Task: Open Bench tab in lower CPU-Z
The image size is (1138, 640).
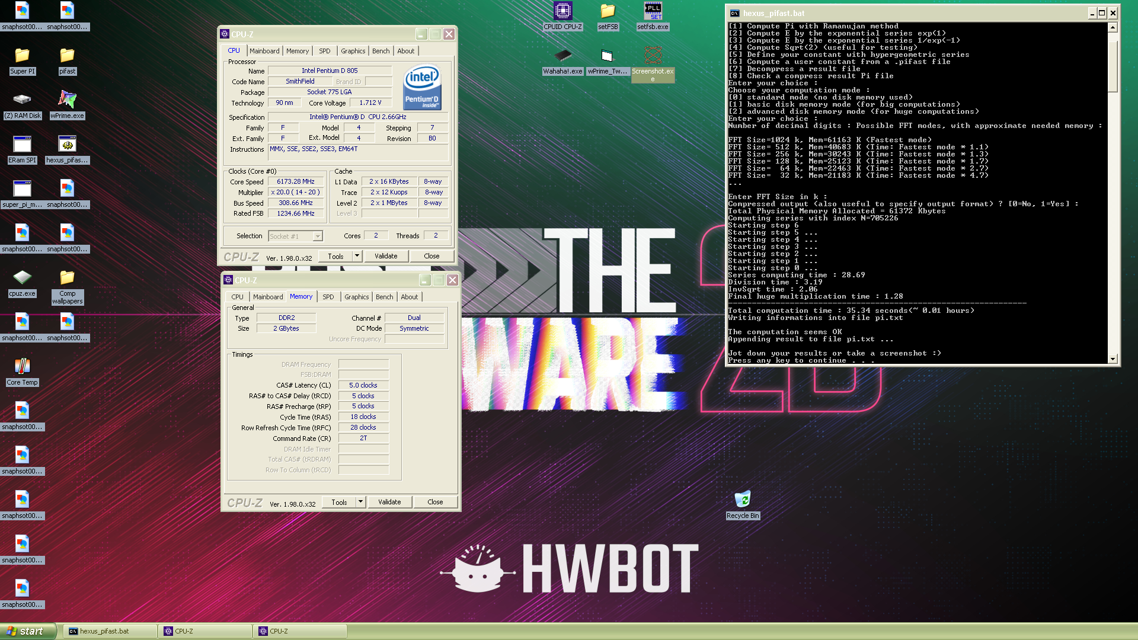Action: point(384,297)
